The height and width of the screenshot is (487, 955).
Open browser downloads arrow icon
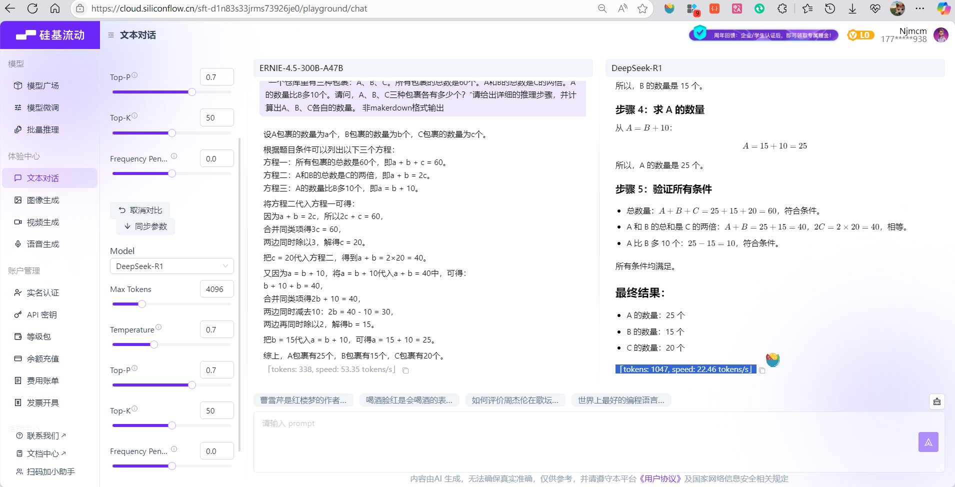click(852, 8)
